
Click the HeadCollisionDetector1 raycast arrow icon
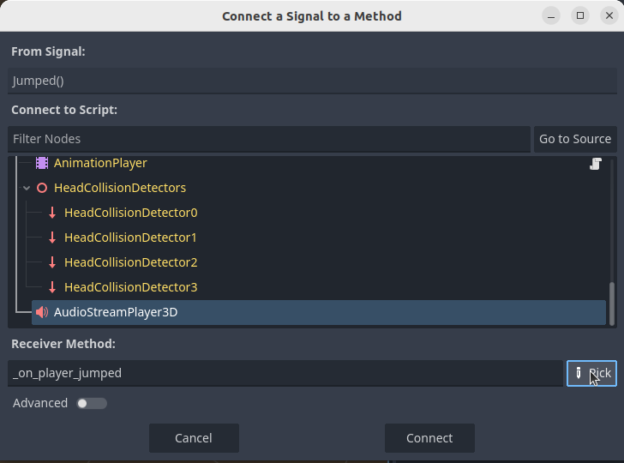coord(52,238)
